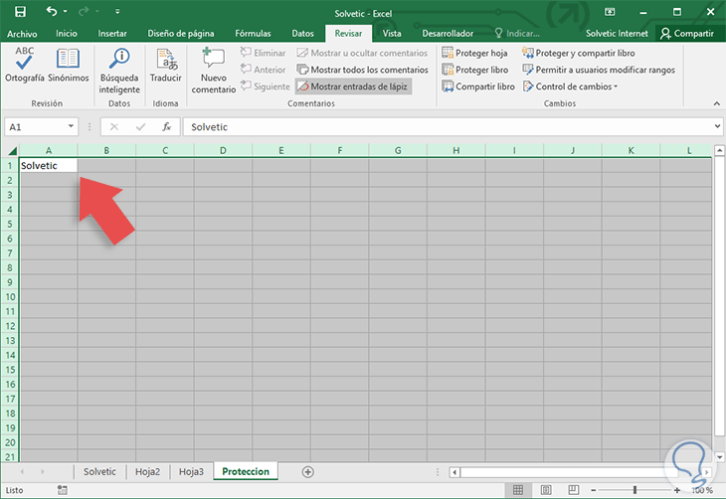Open the Traducir translate tool
Viewport: 726px width, 499px height.
coord(166,66)
